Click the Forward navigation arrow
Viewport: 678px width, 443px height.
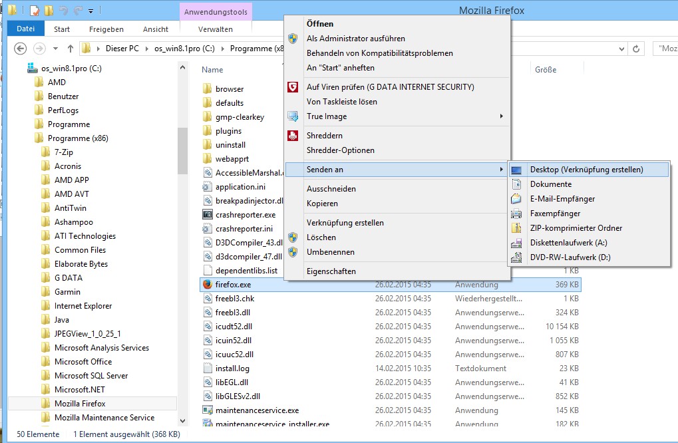click(39, 49)
